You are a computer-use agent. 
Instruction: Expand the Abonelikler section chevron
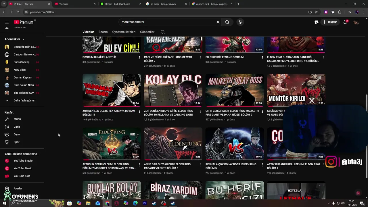click(23, 39)
